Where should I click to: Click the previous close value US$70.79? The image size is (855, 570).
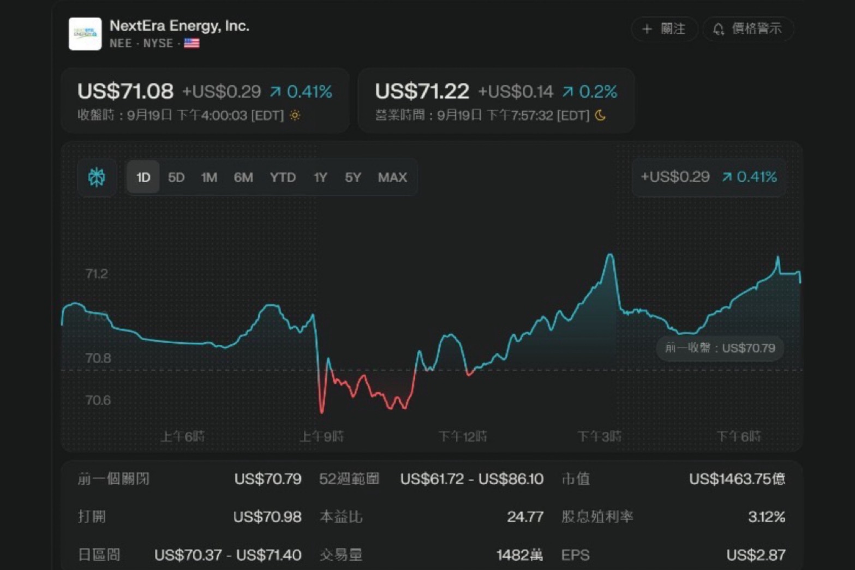pyautogui.click(x=268, y=479)
